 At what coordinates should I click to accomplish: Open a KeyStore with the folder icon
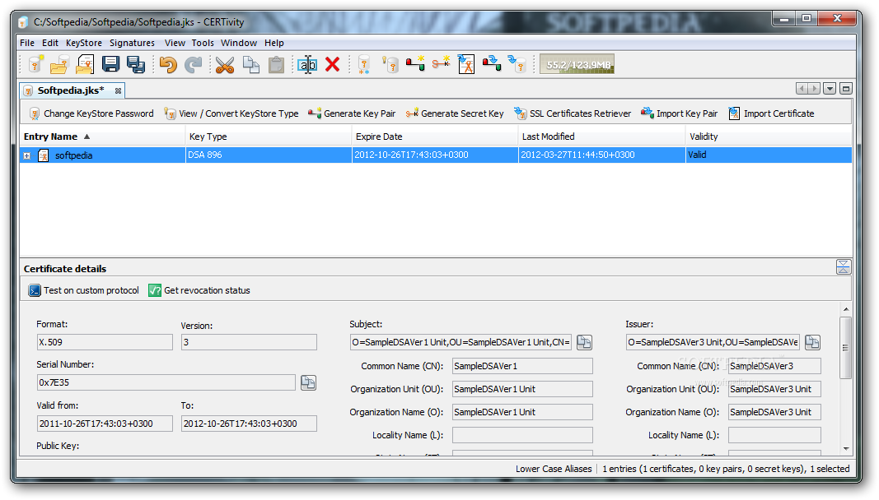coord(59,65)
